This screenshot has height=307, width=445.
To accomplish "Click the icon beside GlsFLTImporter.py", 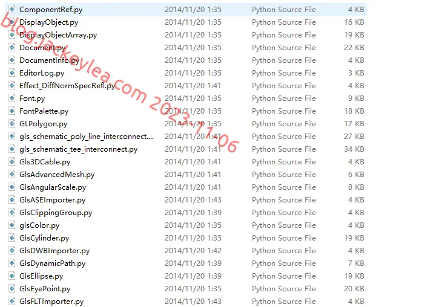I will tap(12, 302).
